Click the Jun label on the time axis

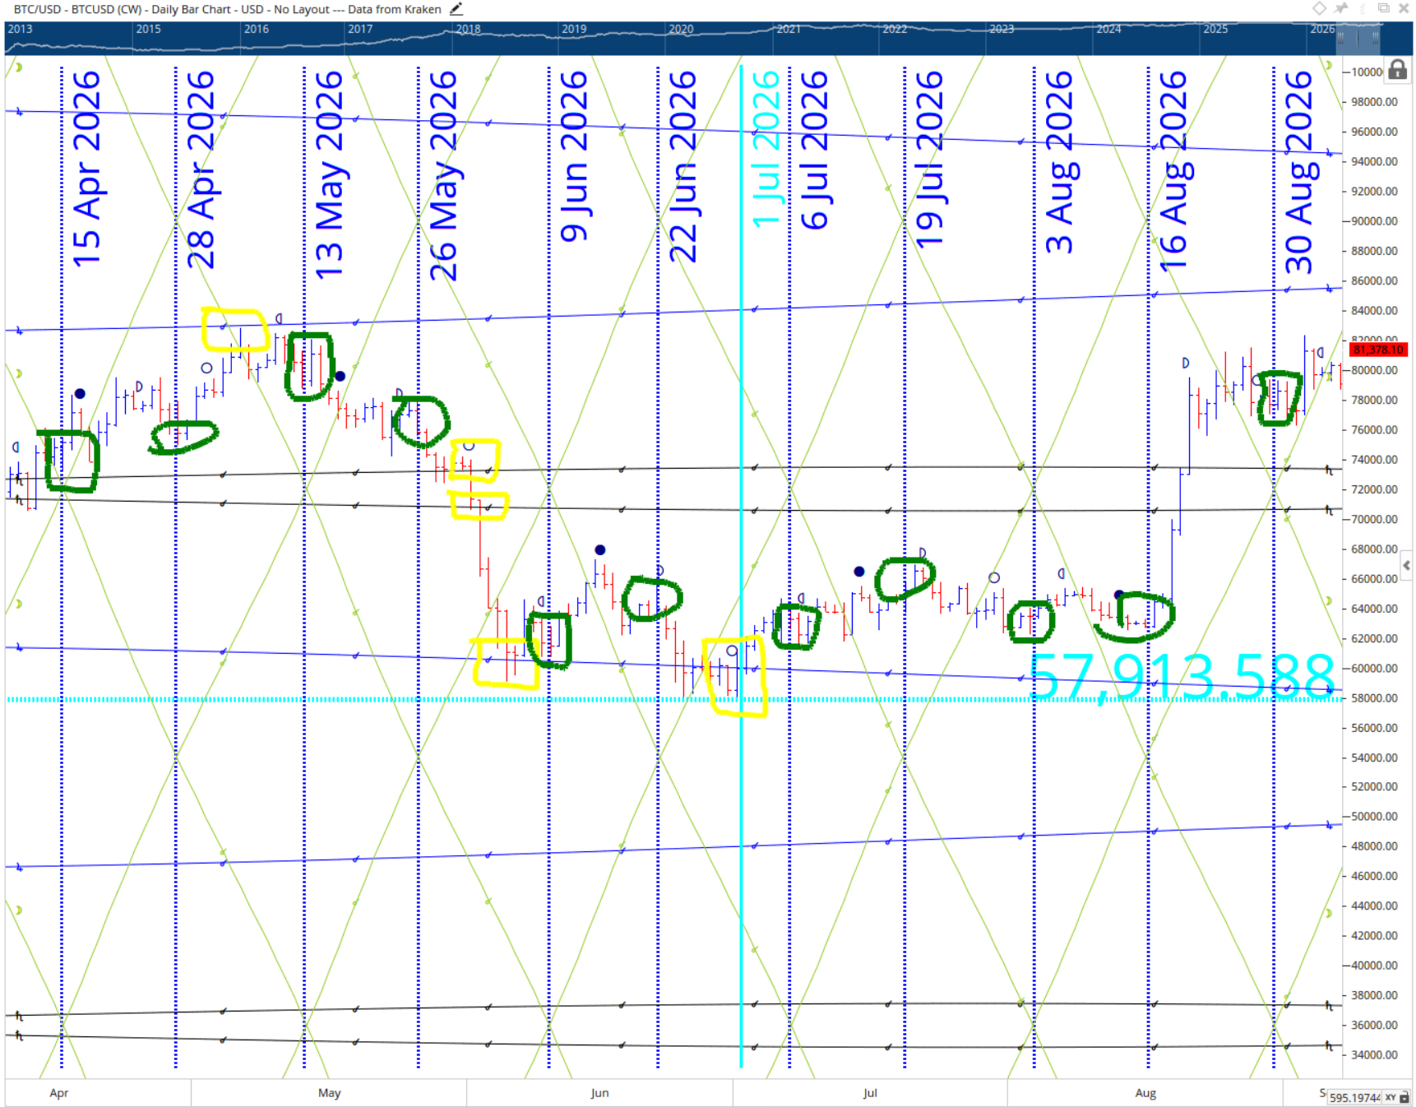(599, 1093)
